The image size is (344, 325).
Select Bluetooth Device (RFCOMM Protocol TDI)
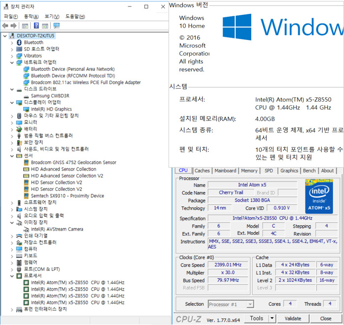[x=73, y=76]
